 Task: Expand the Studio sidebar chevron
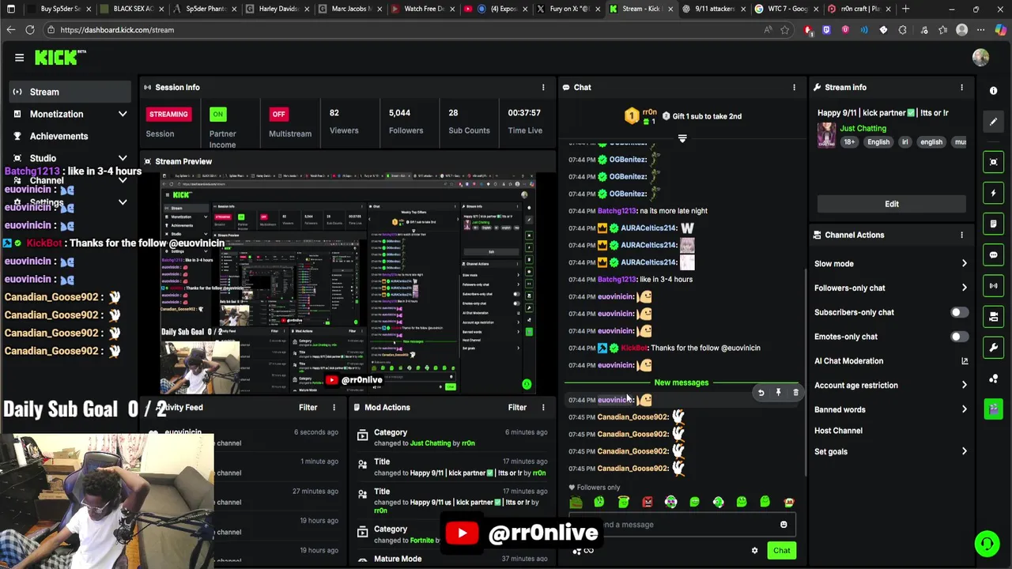click(x=123, y=159)
